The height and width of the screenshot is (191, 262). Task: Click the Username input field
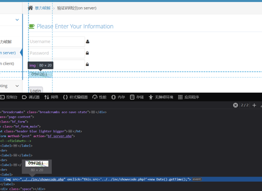[57, 42]
